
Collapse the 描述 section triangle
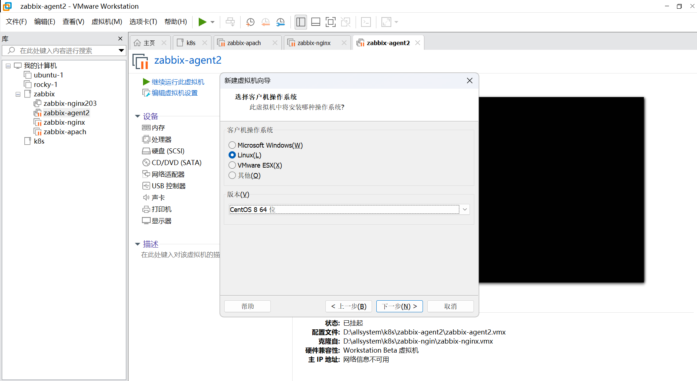tap(138, 244)
